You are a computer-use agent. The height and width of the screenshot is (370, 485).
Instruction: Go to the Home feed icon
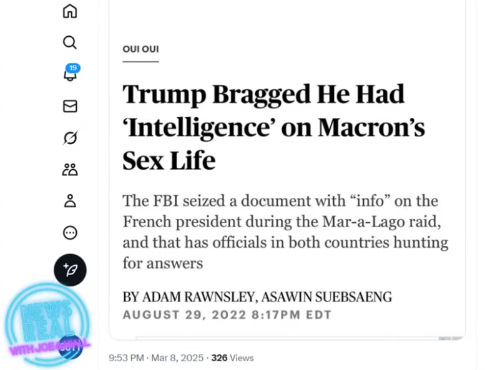pyautogui.click(x=70, y=11)
